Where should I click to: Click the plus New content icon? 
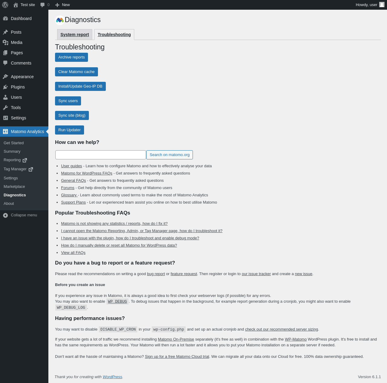[57, 5]
